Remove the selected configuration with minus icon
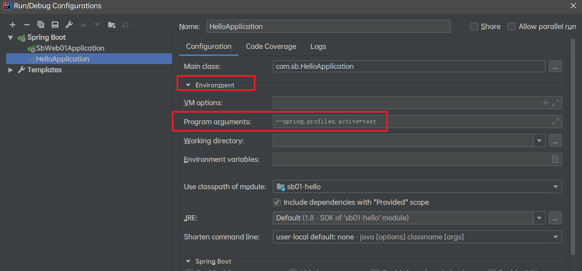Image resolution: width=582 pixels, height=271 pixels. (x=27, y=25)
